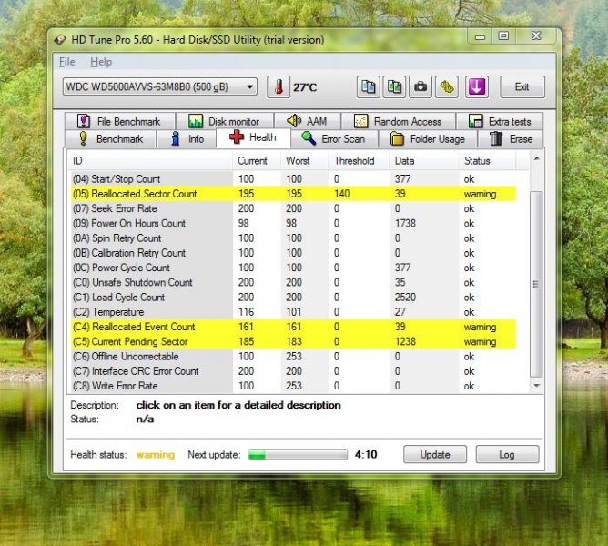Open the File menu
The image size is (608, 546).
[x=66, y=62]
